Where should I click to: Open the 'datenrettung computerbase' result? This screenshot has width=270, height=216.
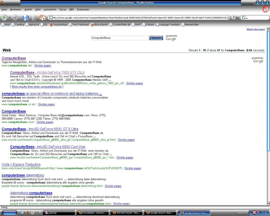click(31, 193)
